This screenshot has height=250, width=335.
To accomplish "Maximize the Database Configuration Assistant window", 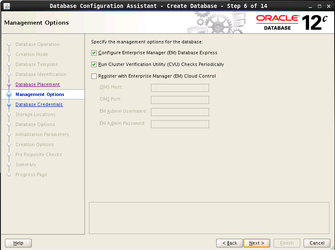I will pos(319,6).
